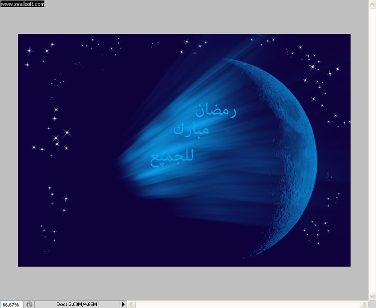Click the Arabic word مبارك on the canvas
Image resolution: width=376 pixels, height=308 pixels.
coord(191,130)
